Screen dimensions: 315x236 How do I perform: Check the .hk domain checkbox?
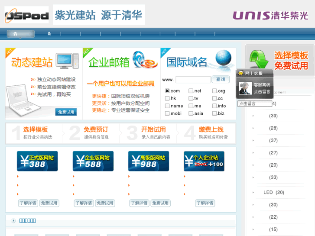tap(167, 98)
